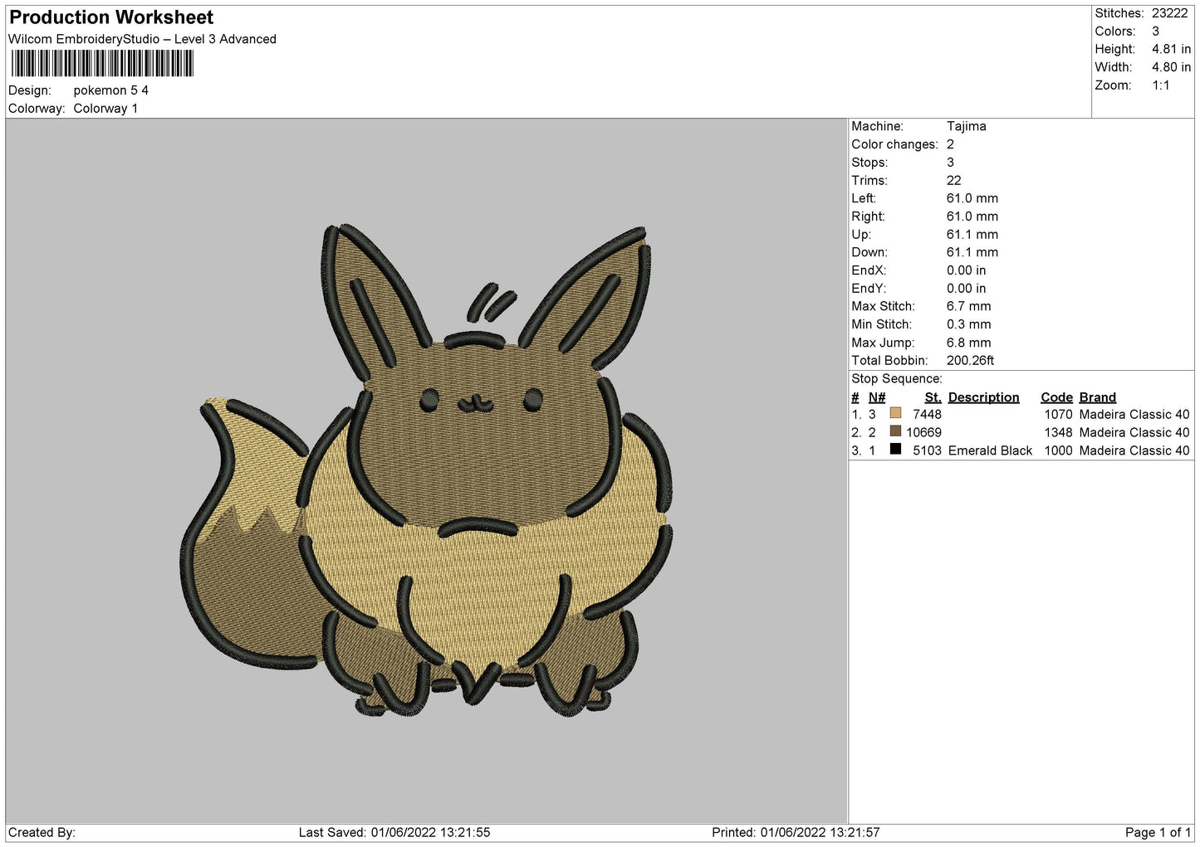This screenshot has width=1200, height=847.
Task: Click the St. column header
Action: 933,397
